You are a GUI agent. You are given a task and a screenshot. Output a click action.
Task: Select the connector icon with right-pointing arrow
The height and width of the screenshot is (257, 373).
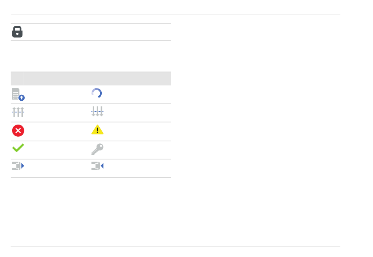click(18, 166)
